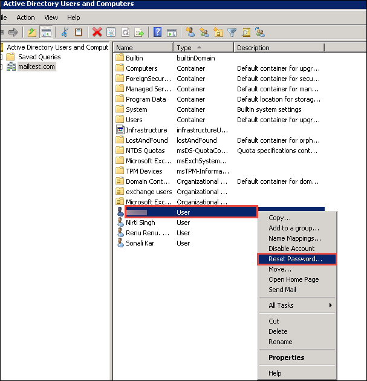Choose Reset Password from context menu
The width and height of the screenshot is (367, 381).
pos(297,259)
